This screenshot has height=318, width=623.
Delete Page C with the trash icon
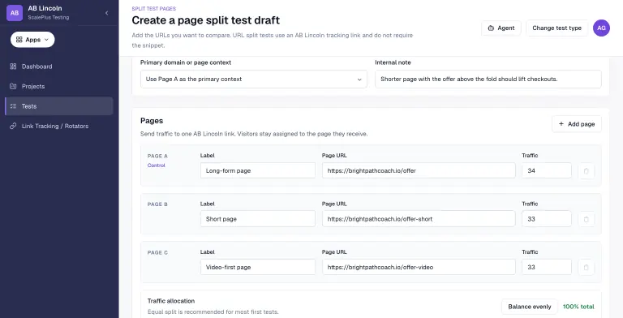click(x=586, y=268)
